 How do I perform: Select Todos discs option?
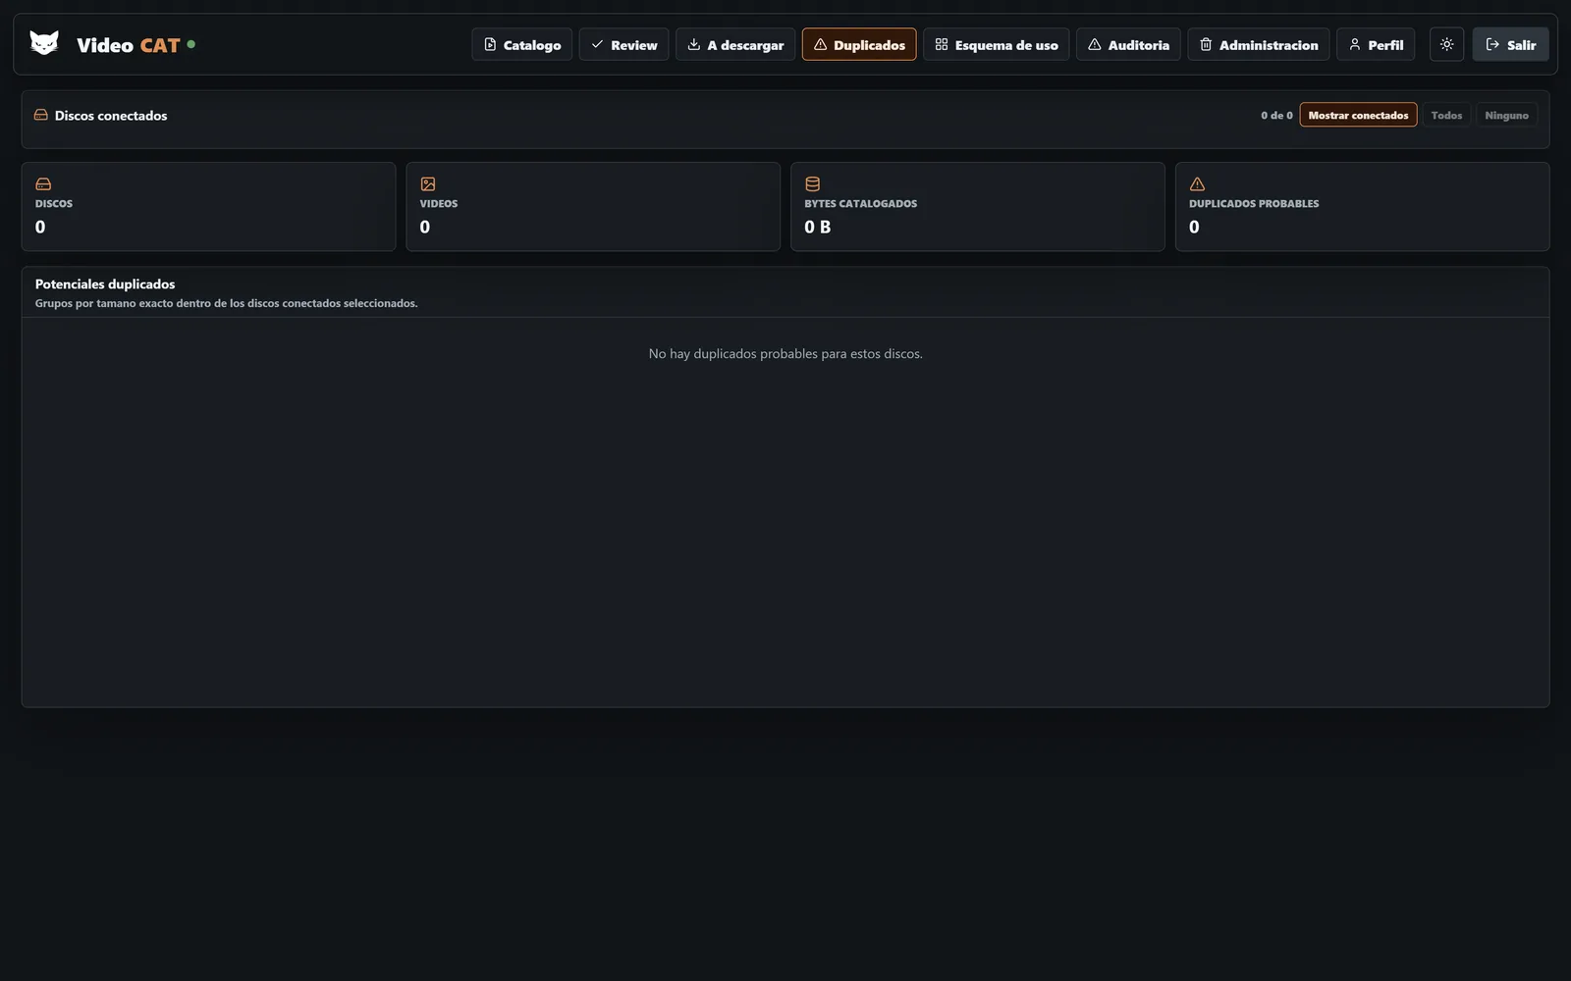1446,115
